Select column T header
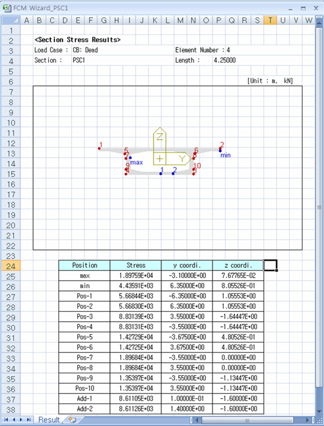 click(270, 20)
